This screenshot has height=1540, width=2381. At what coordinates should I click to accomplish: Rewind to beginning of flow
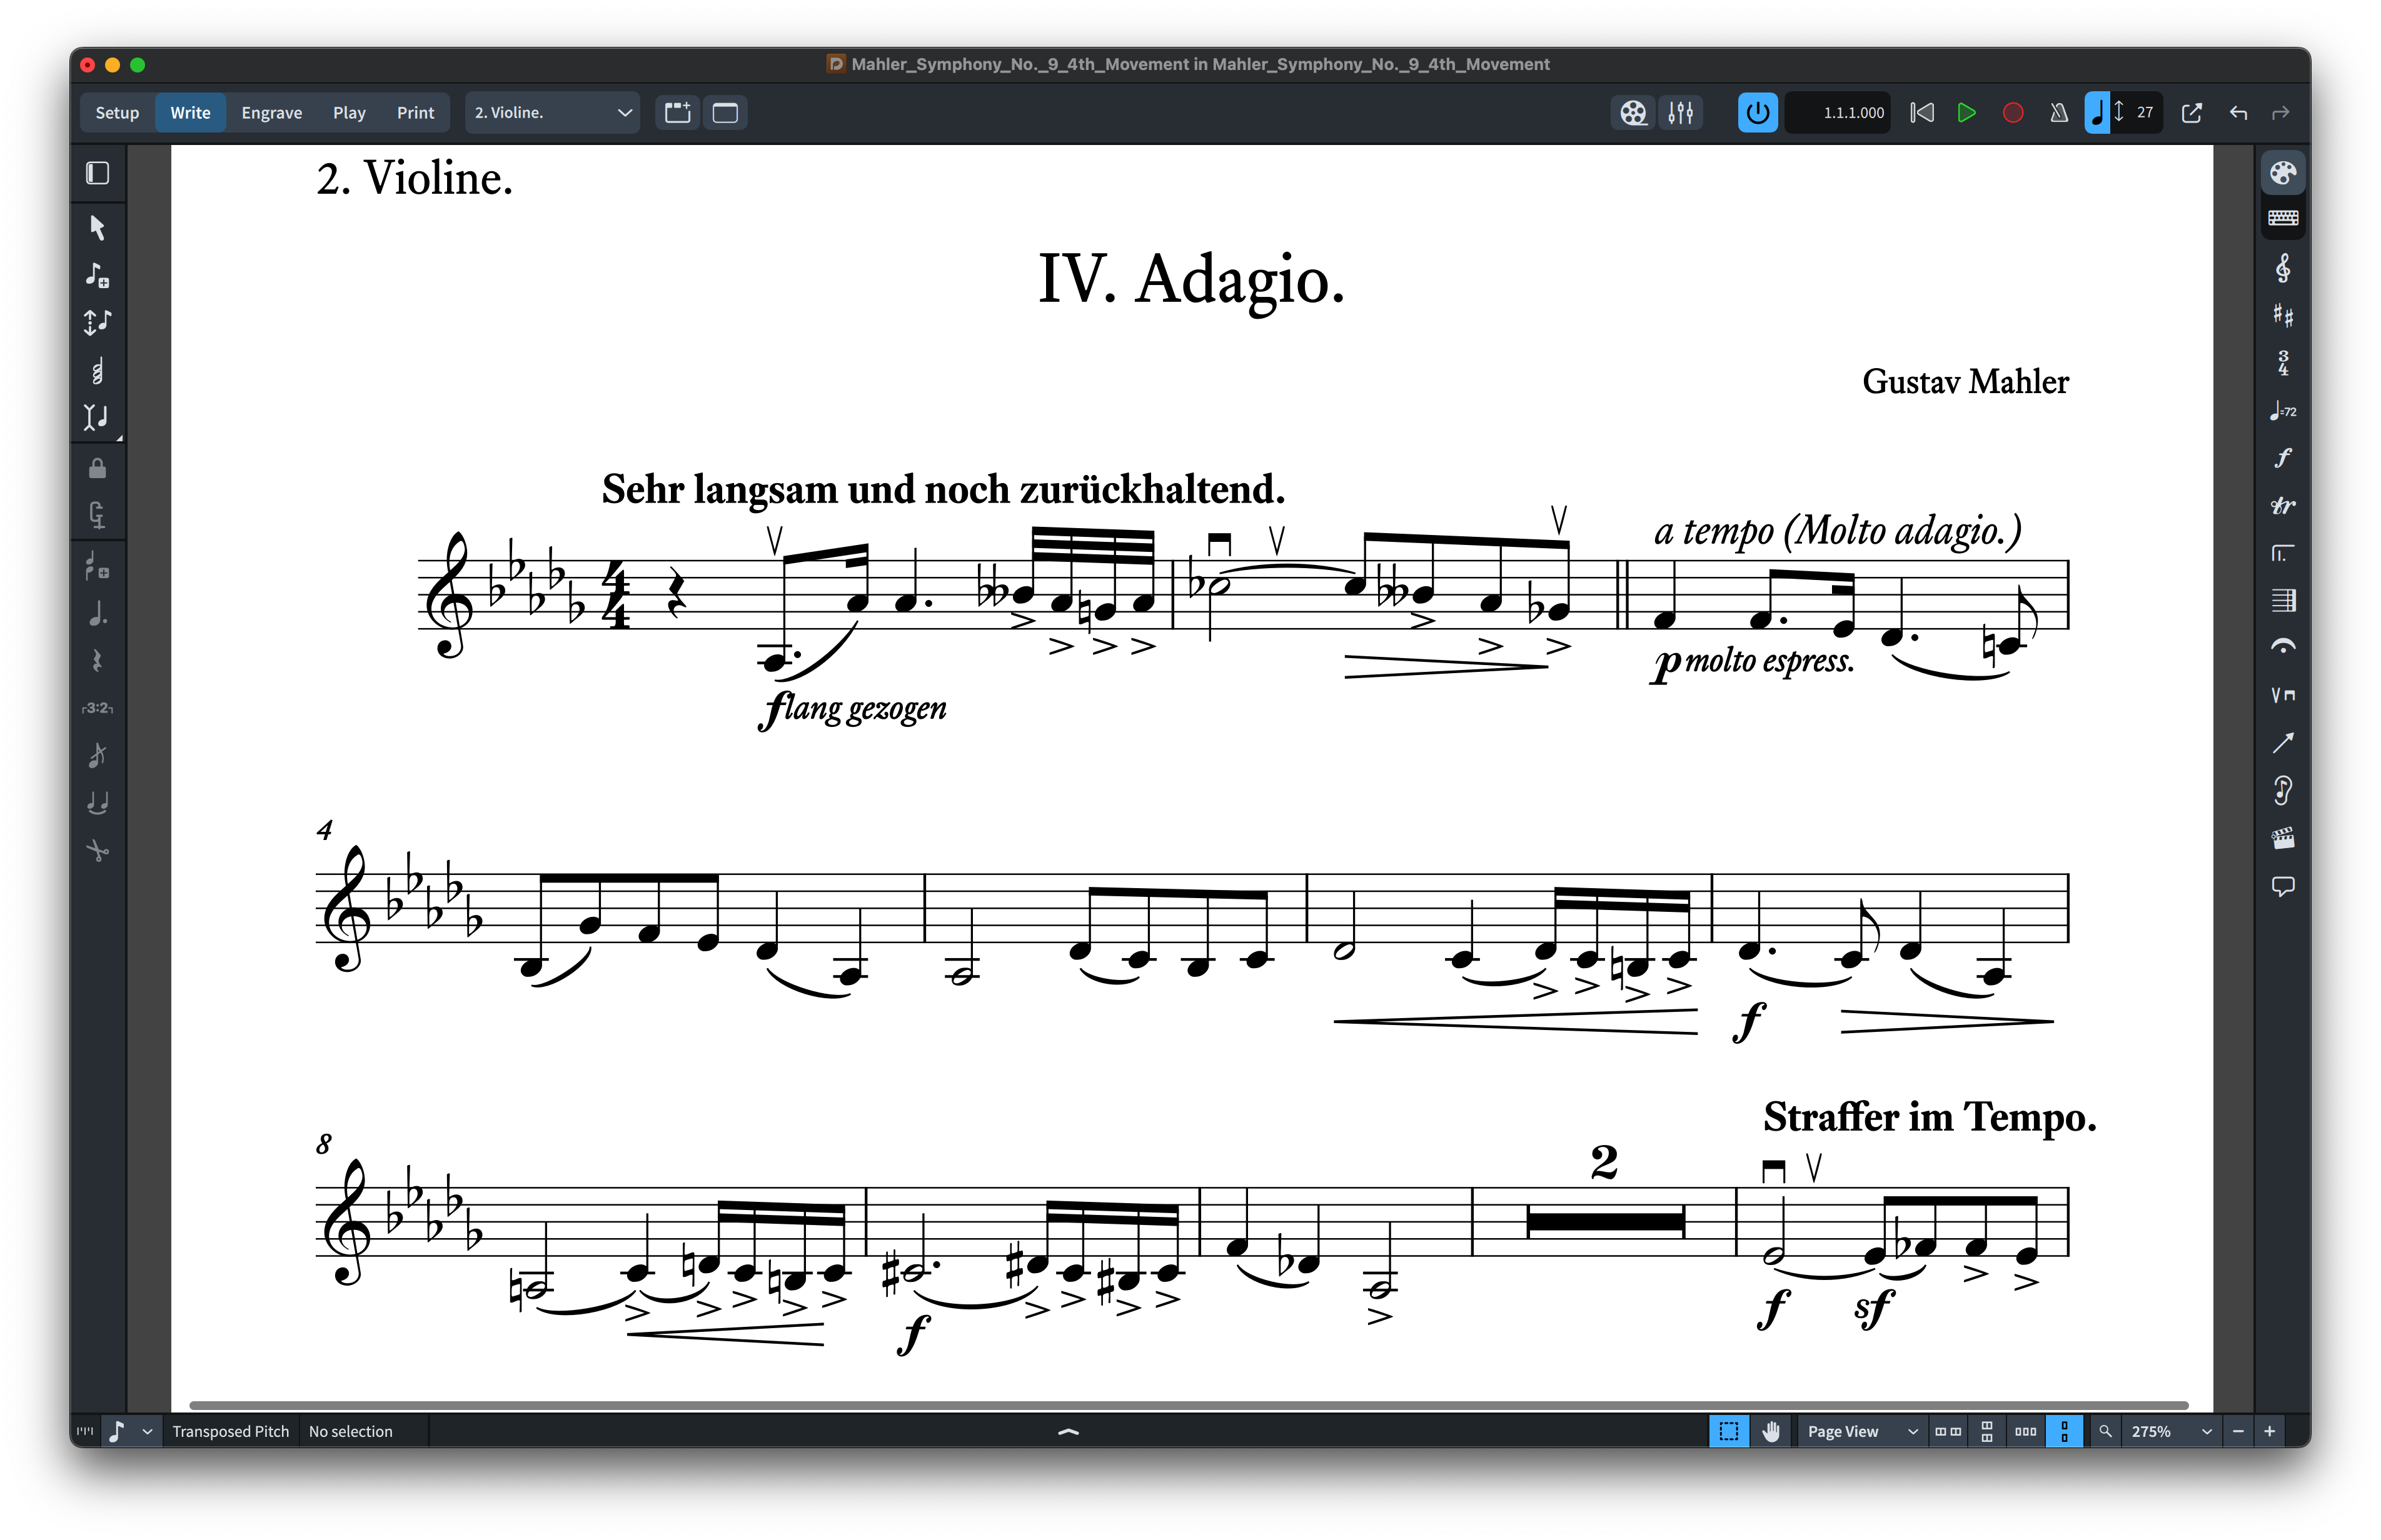(1922, 113)
